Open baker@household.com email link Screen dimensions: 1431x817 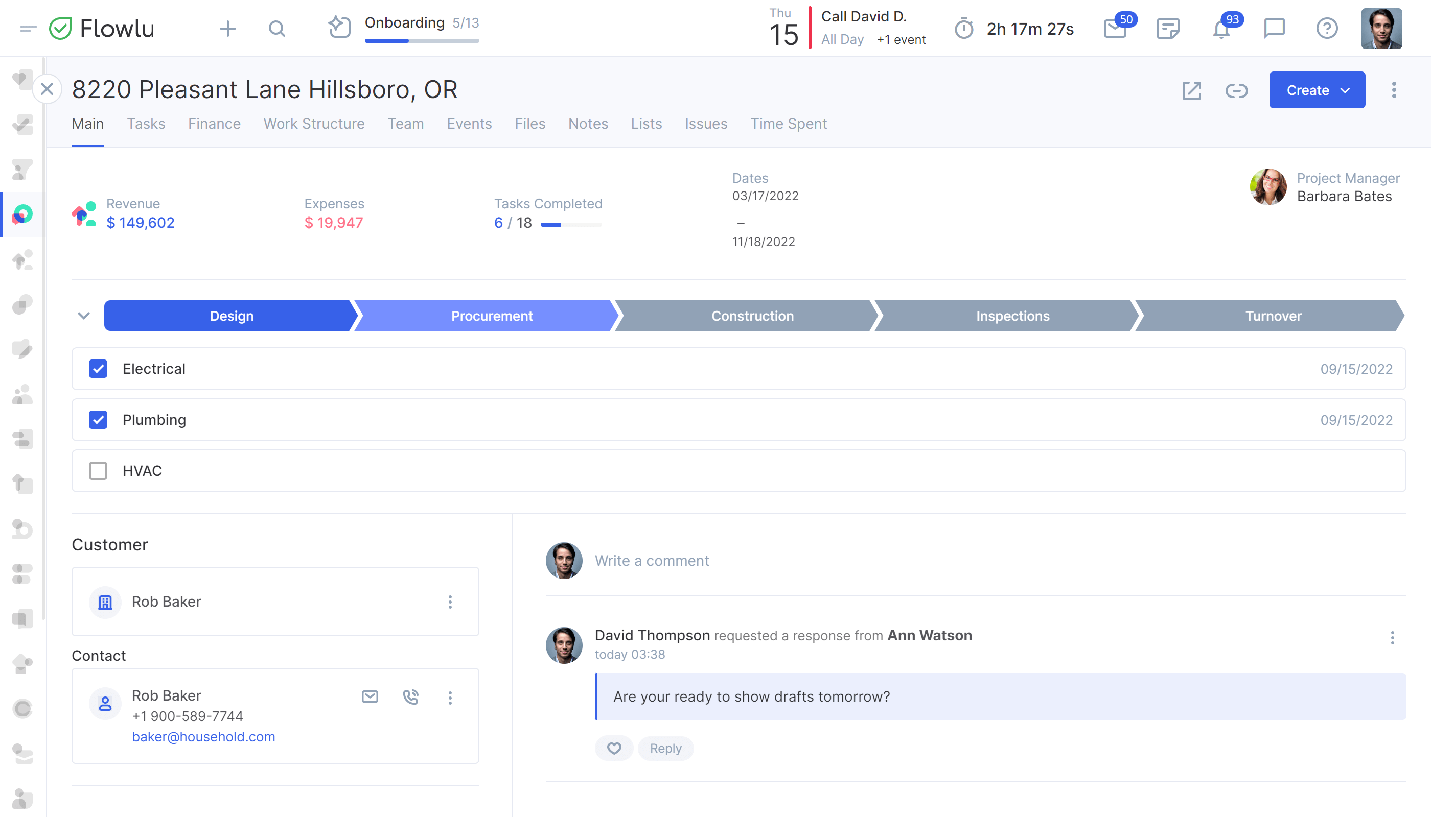tap(203, 737)
